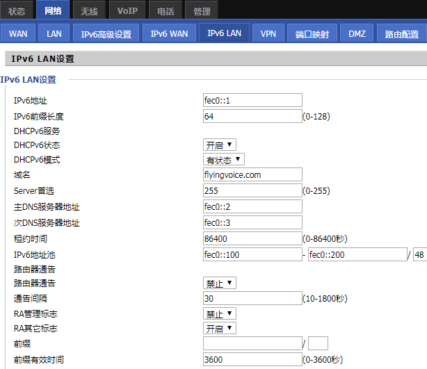The height and width of the screenshot is (369, 427).
Task: Select the 电话 top tab
Action: point(166,10)
